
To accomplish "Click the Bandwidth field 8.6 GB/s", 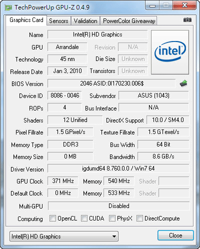I will point(163,156).
